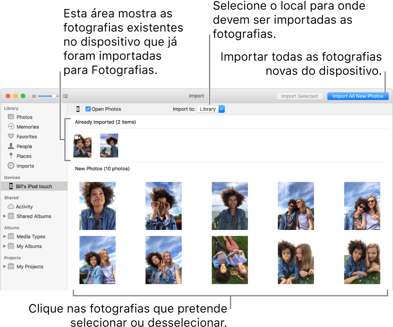Select the Photos sidebar item label
The height and width of the screenshot is (327, 393).
(x=24, y=117)
